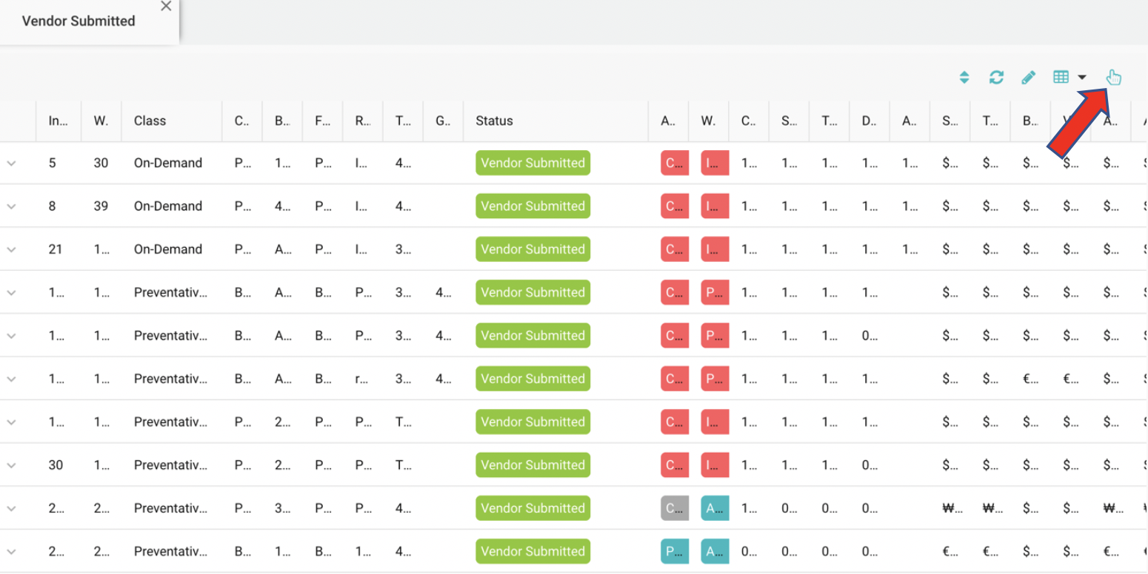Click the teal 'P...' badge in last row
Image resolution: width=1148 pixels, height=574 pixels.
click(674, 551)
